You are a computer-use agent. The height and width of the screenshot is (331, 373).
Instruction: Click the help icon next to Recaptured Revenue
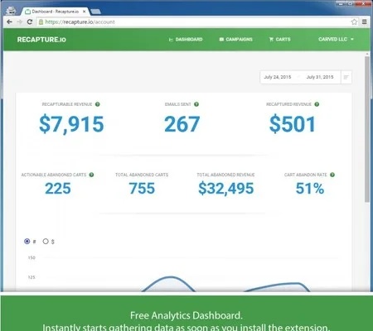317,104
